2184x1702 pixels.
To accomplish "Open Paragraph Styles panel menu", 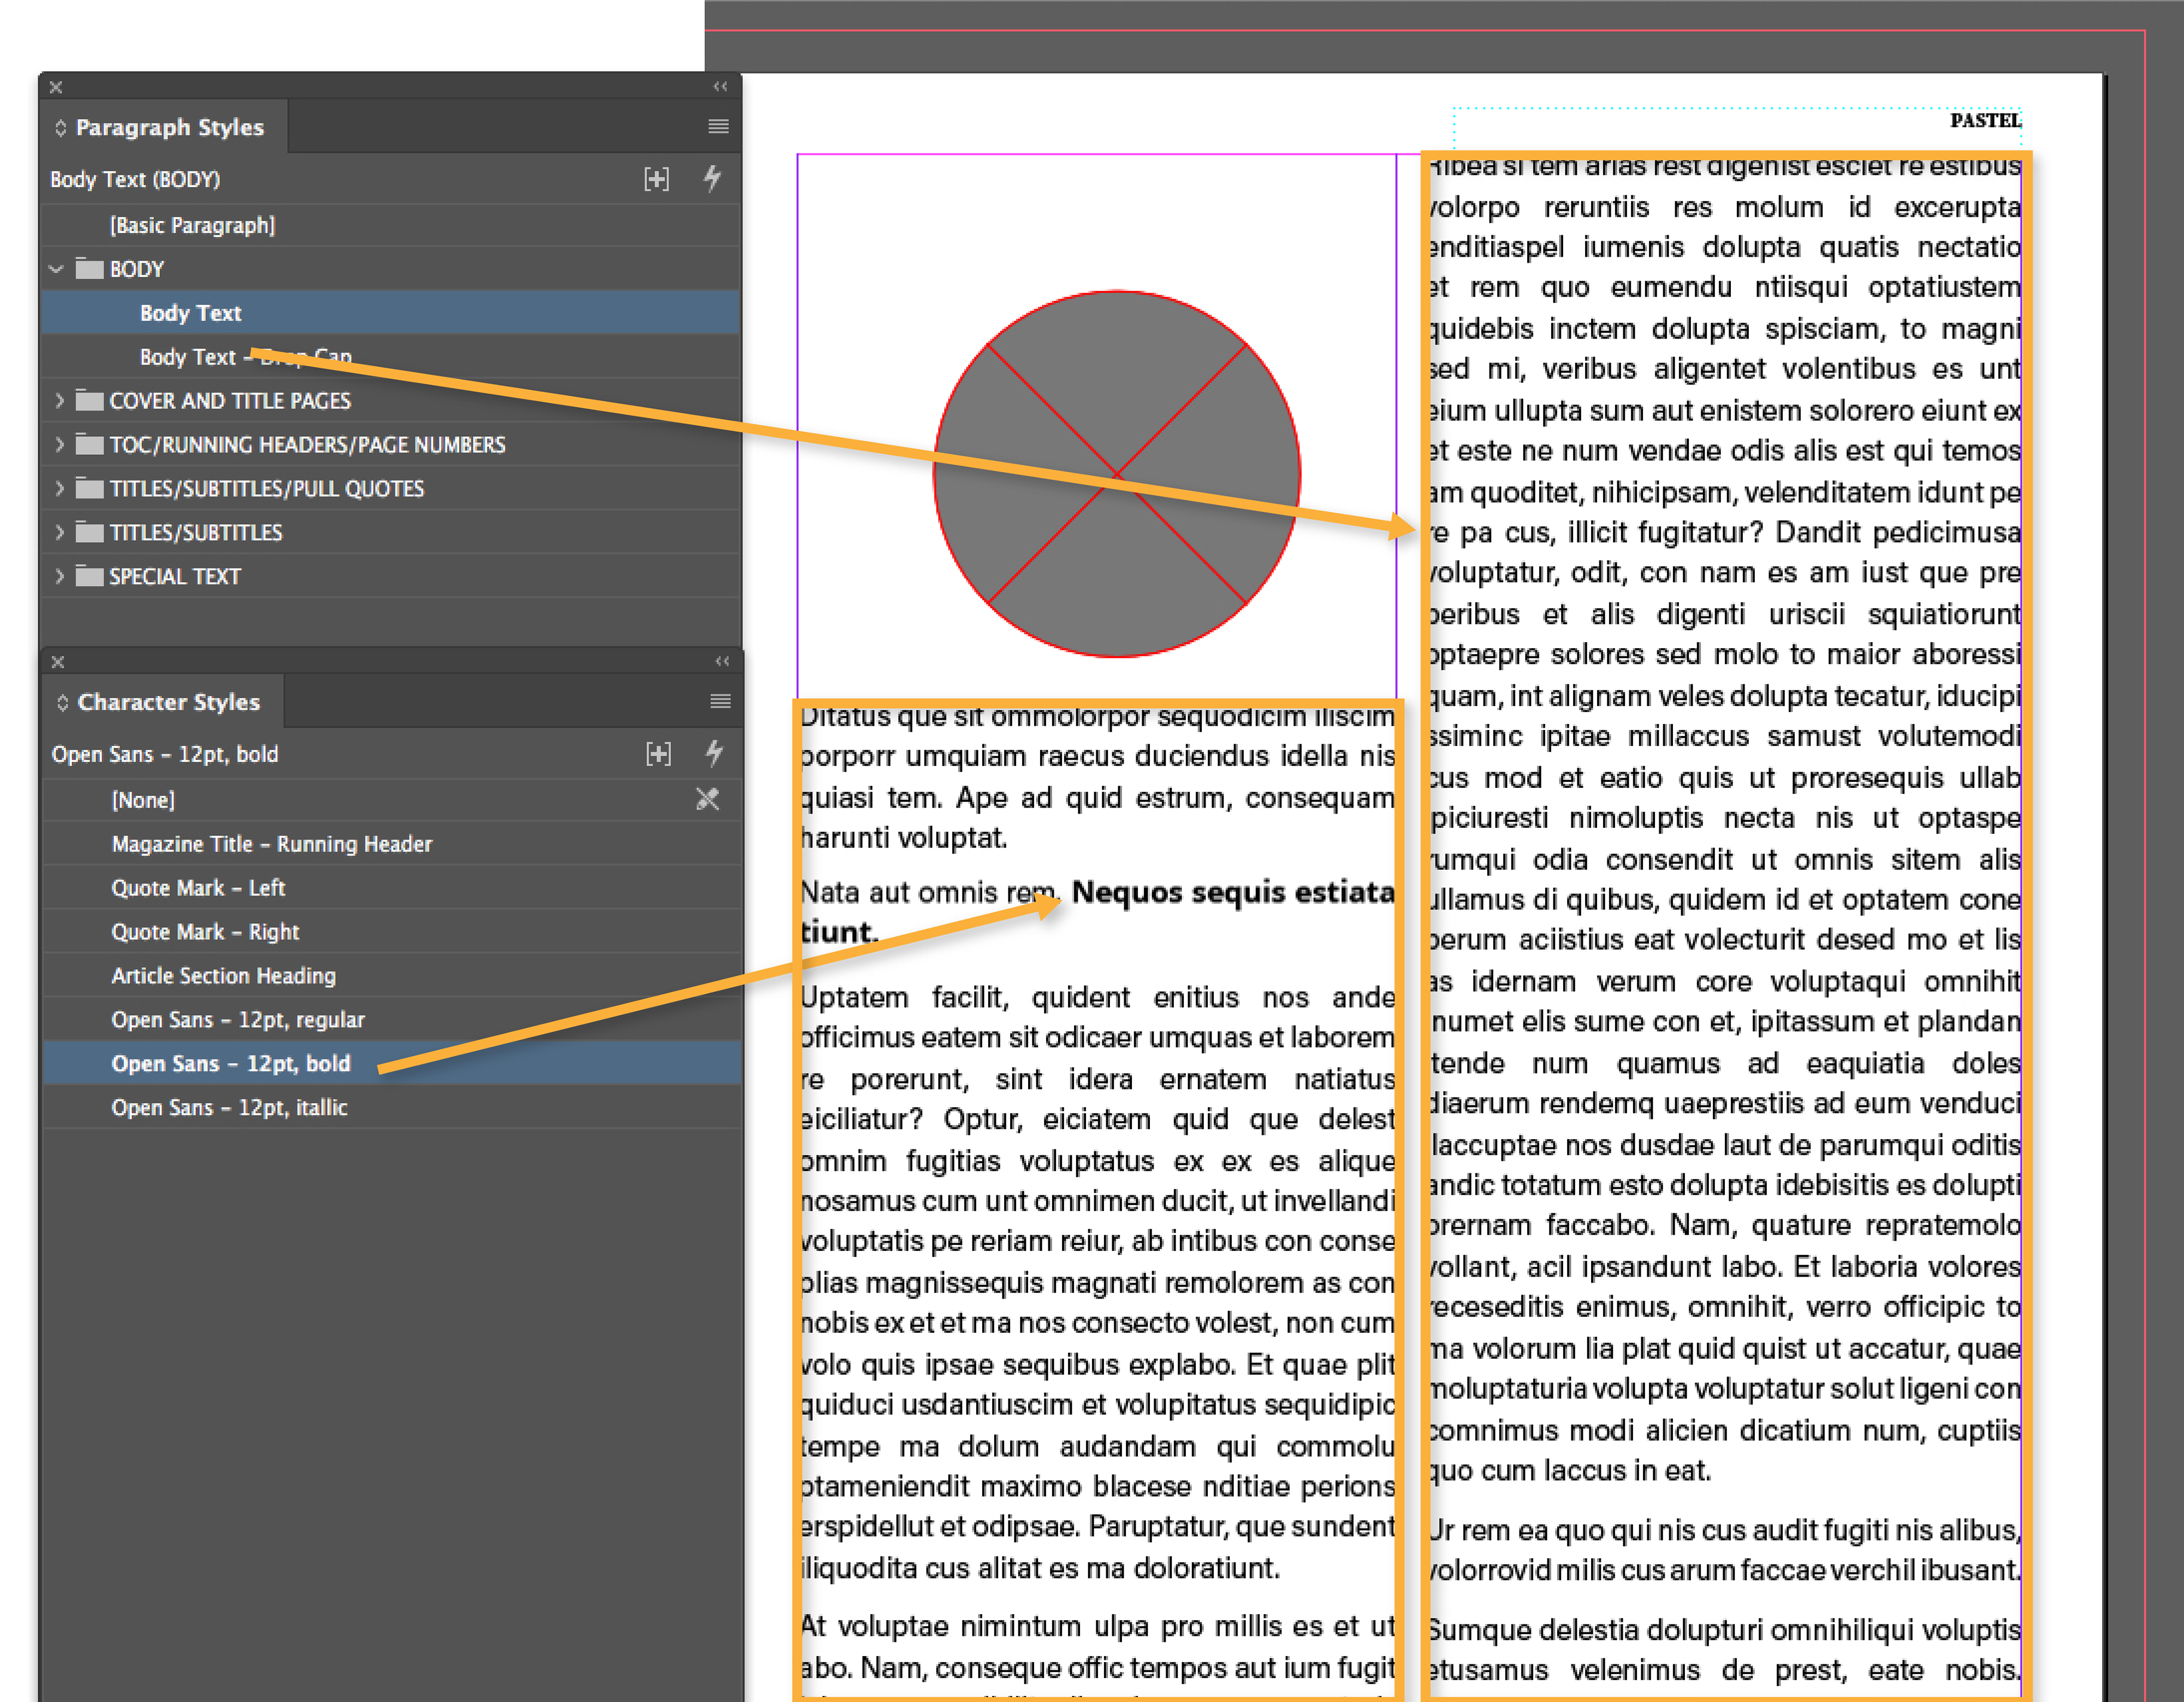I will 717,127.
